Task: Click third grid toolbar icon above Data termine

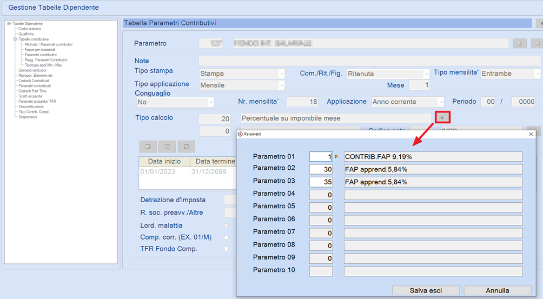Action: tap(186, 147)
